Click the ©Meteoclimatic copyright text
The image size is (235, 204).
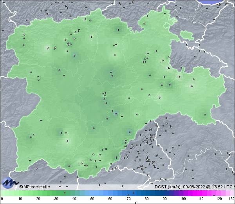pyautogui.click(x=34, y=187)
